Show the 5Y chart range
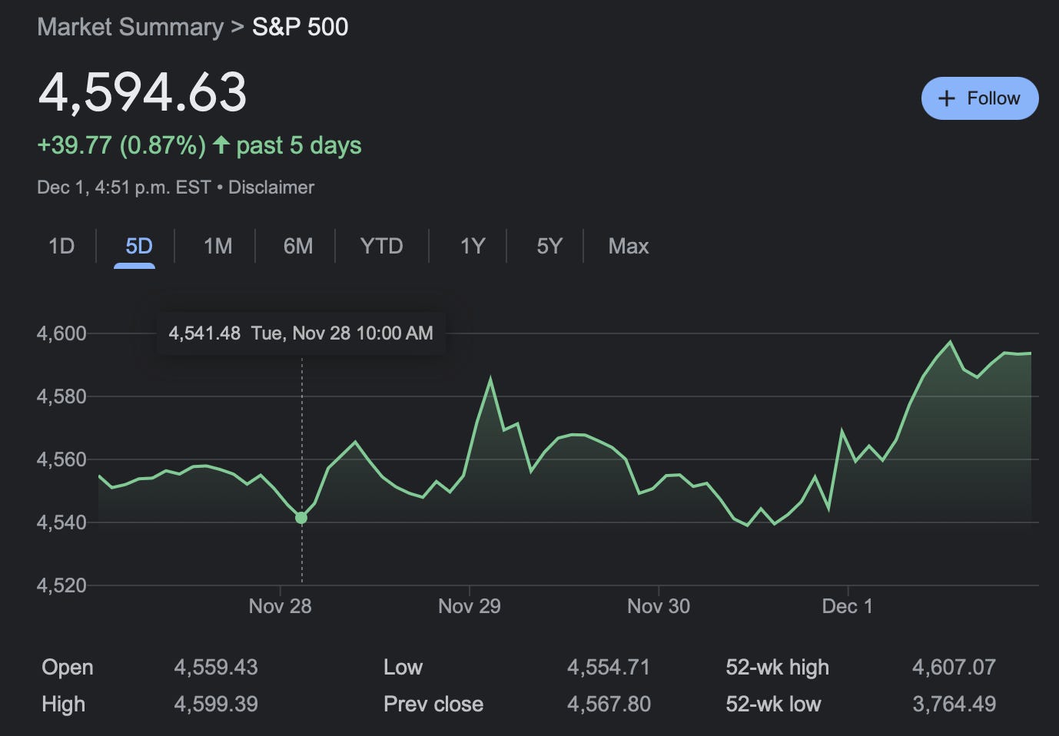This screenshot has width=1059, height=736. tap(549, 246)
